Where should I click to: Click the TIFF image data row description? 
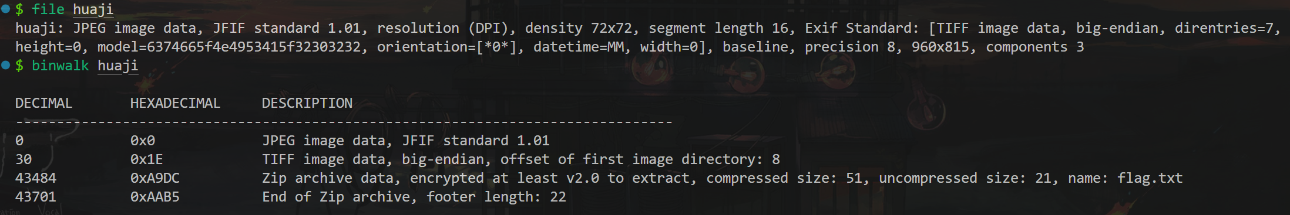521,159
